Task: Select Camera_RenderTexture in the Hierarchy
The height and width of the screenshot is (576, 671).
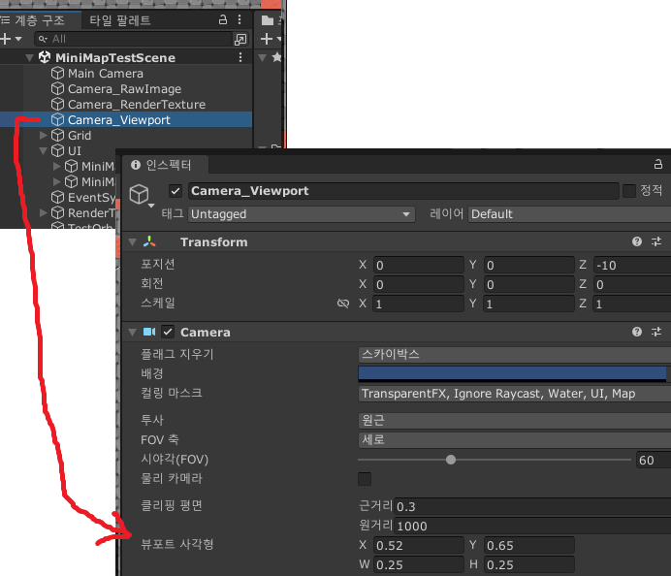Action: click(x=137, y=105)
